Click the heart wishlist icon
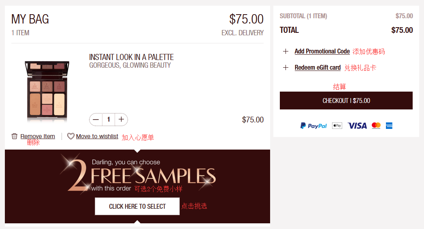The width and height of the screenshot is (424, 229). click(71, 136)
